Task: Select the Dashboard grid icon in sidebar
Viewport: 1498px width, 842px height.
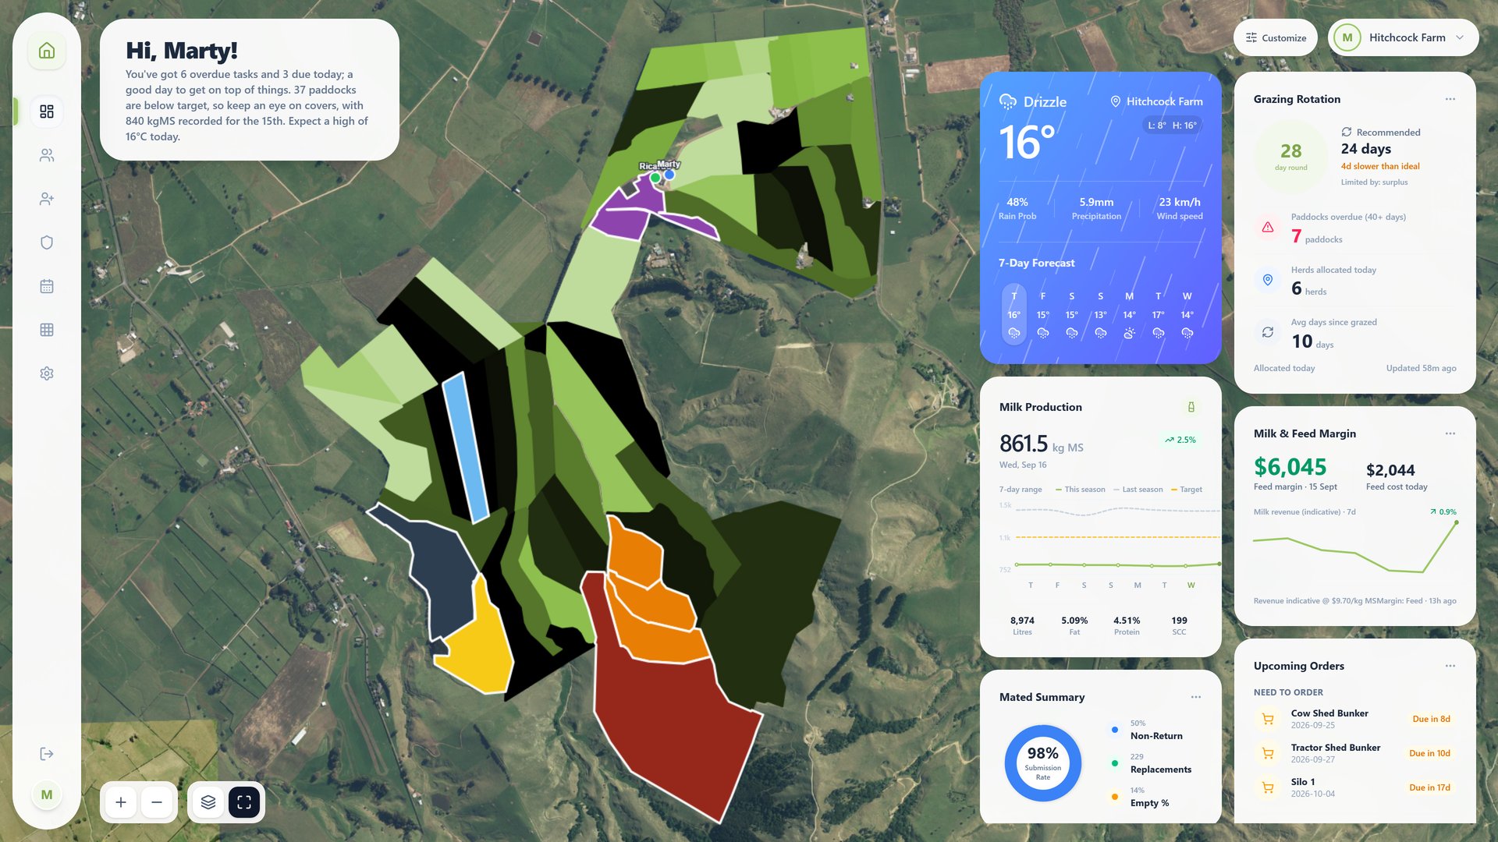Action: tap(47, 111)
